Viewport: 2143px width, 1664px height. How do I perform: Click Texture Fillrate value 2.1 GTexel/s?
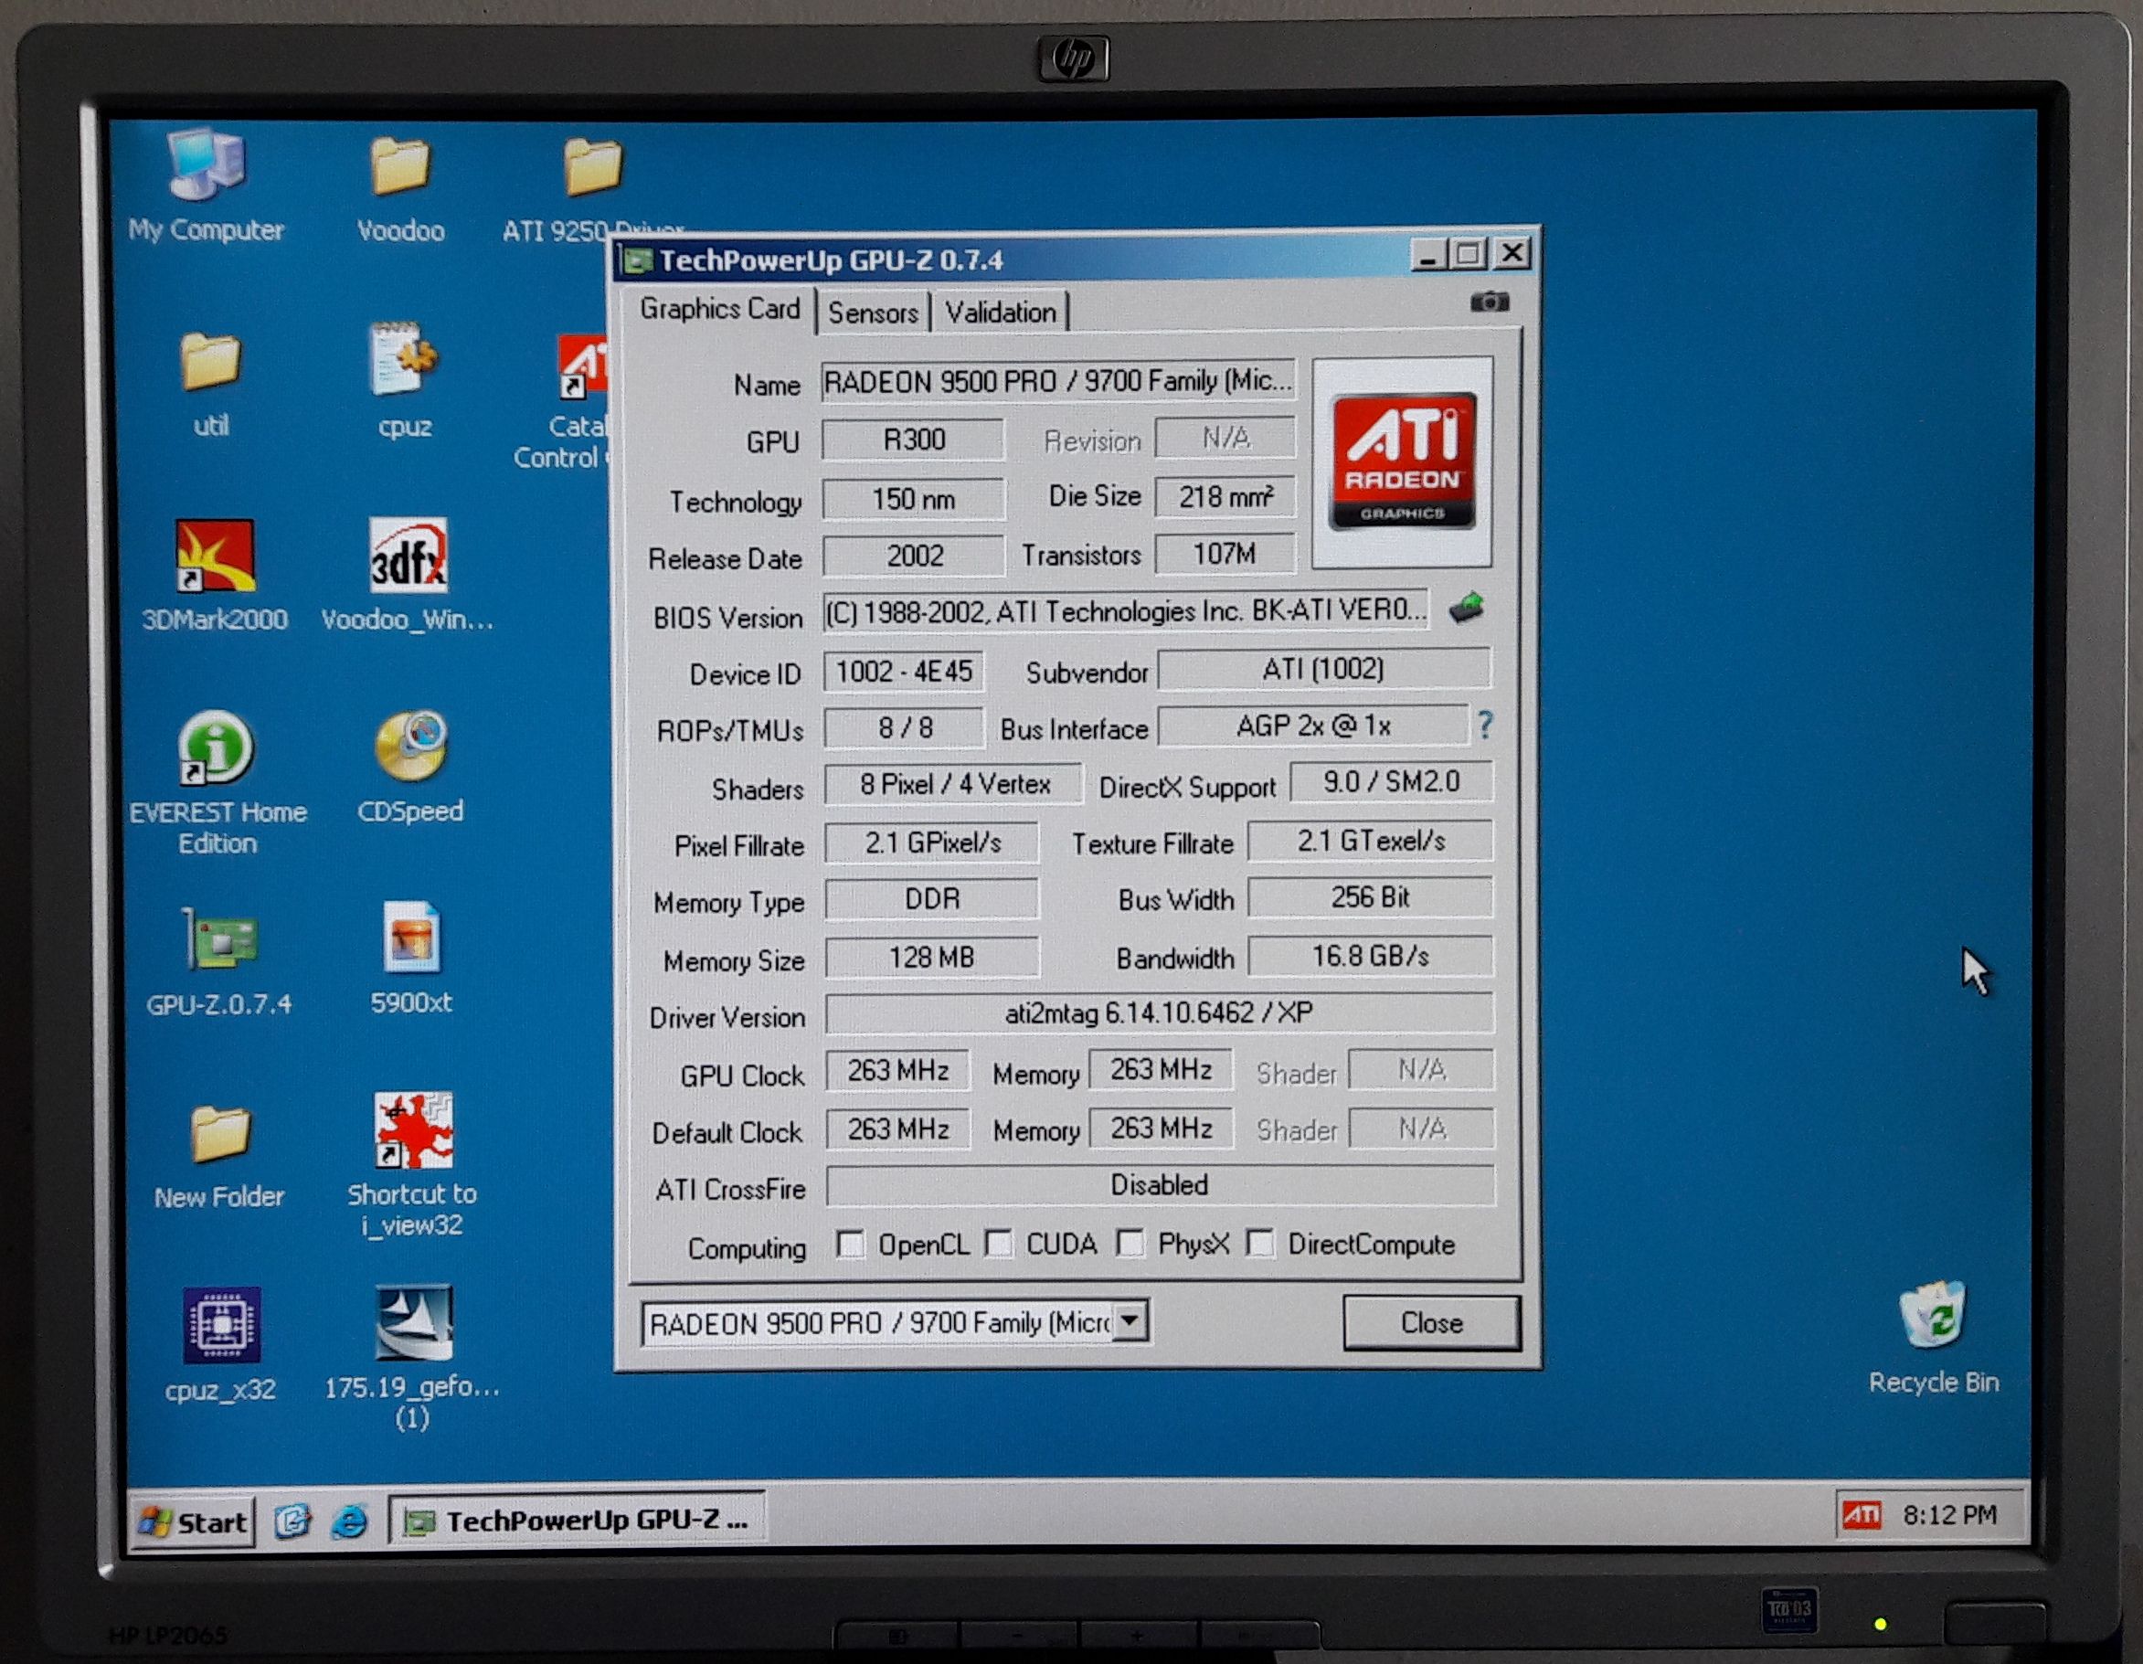1371,841
